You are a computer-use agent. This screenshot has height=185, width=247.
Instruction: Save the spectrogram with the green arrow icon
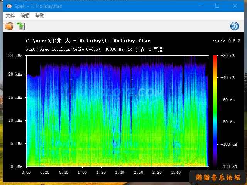[21, 26]
